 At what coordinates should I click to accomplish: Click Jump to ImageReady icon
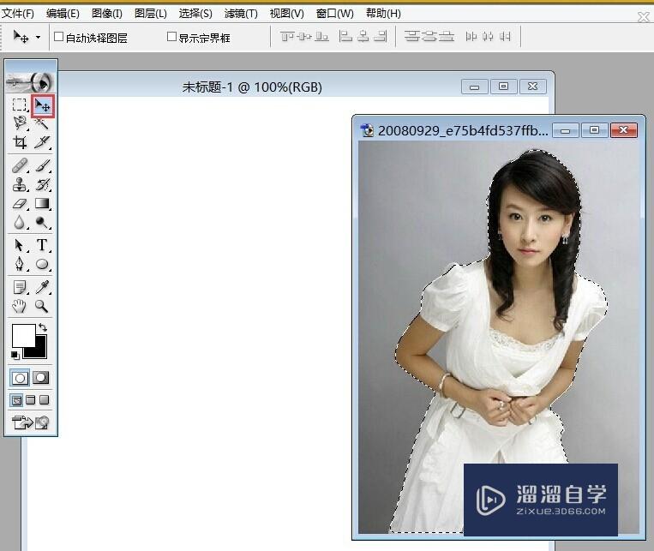click(31, 422)
